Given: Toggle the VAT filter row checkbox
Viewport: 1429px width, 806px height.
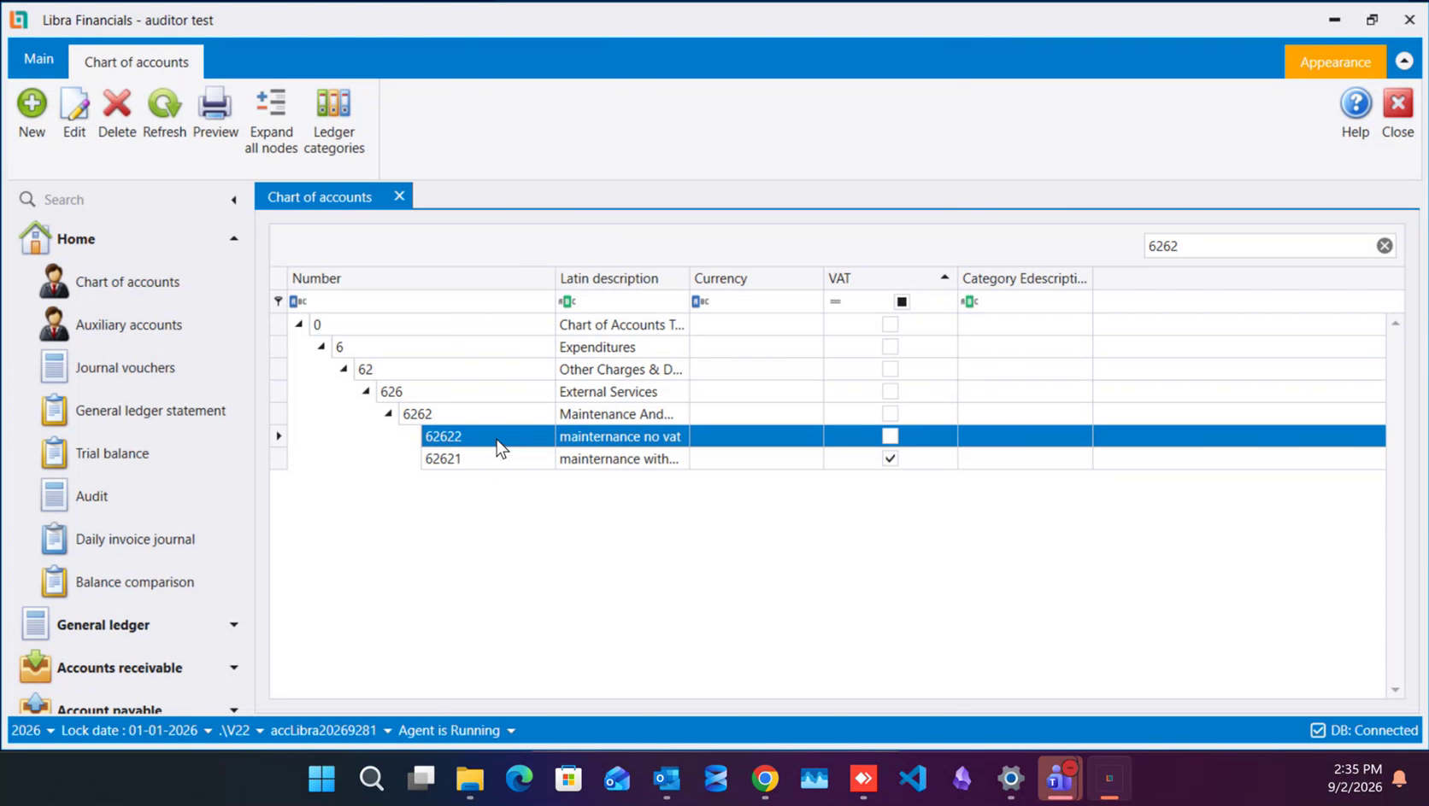Looking at the screenshot, I should pos(902,301).
